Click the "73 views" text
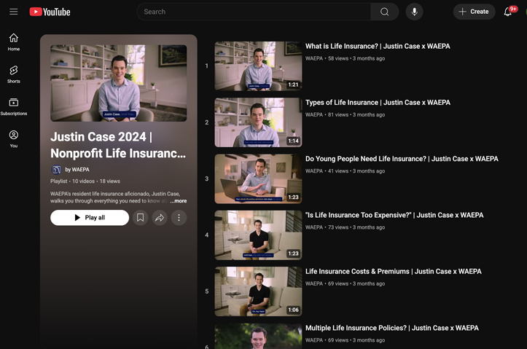527x349 pixels. (x=338, y=227)
